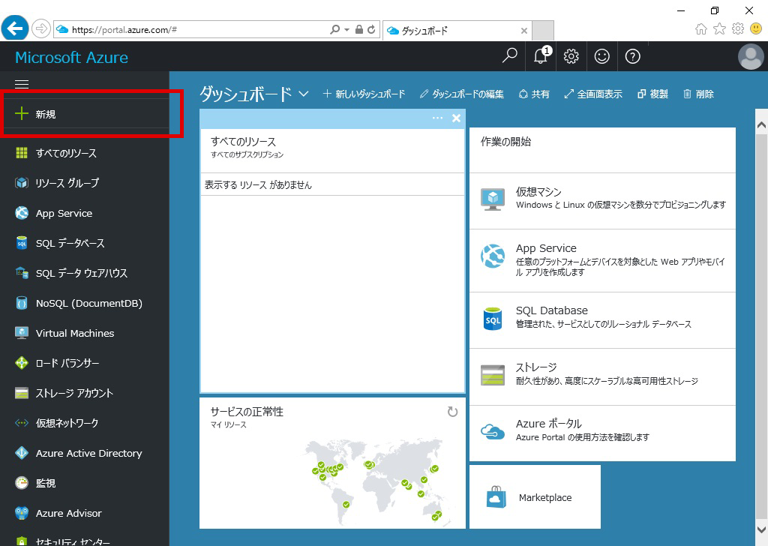Click the 作業の開始 tile heading

pos(506,142)
